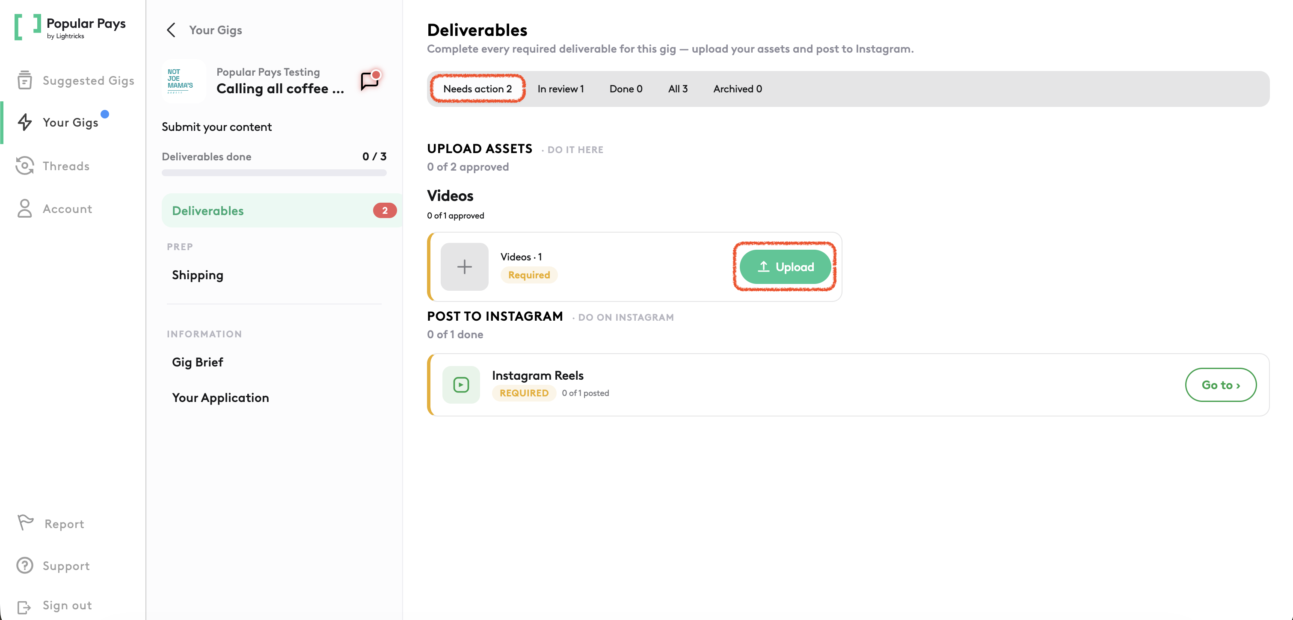Click the Instagram Reels play icon
Viewport: 1293px width, 620px height.
(461, 385)
